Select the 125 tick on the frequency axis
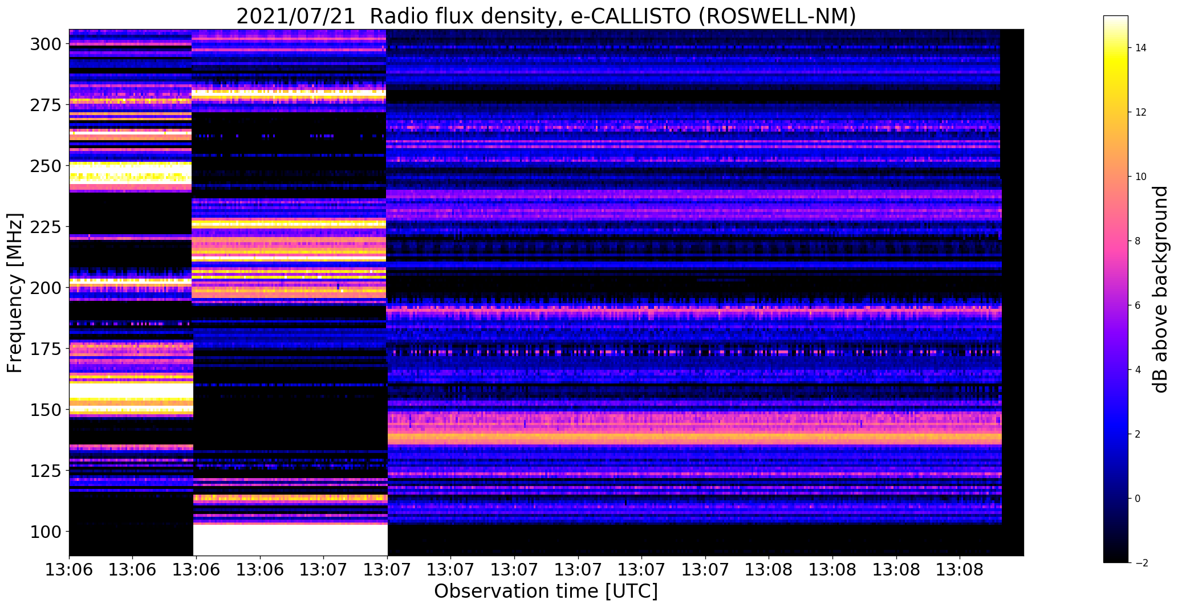This screenshot has height=608, width=1178. [47, 471]
